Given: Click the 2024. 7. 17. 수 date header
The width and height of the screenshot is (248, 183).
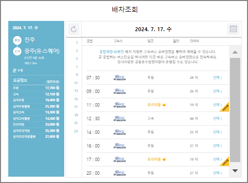Looking at the screenshot, I should [x=153, y=29].
